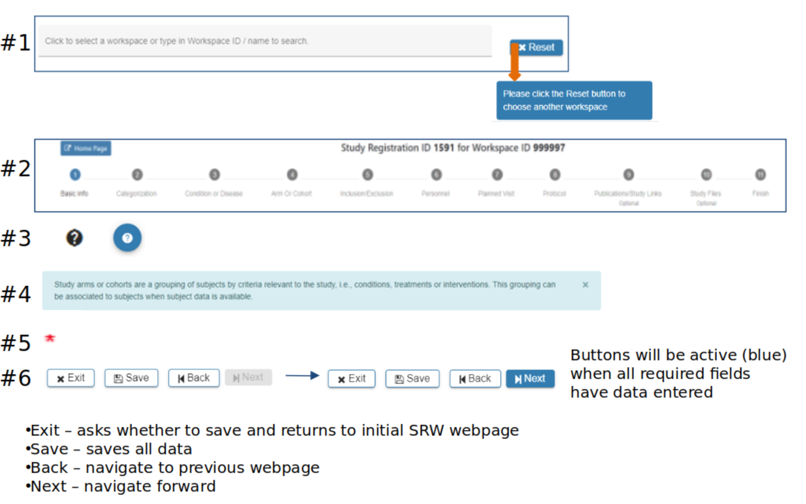Click the red required asterisk marker
The height and width of the screenshot is (504, 806).
tap(50, 338)
